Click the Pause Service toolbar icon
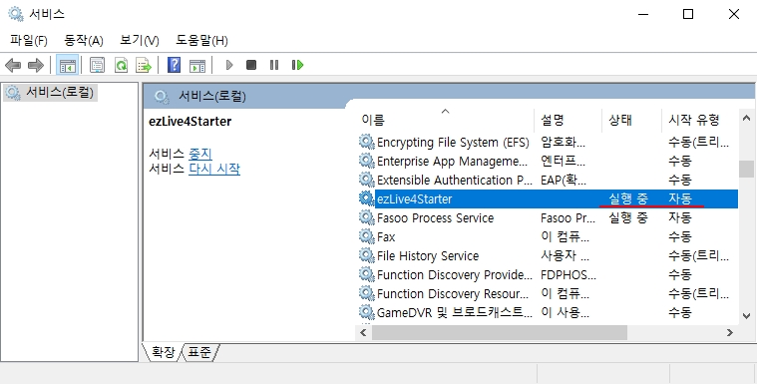757x384 pixels. [274, 65]
